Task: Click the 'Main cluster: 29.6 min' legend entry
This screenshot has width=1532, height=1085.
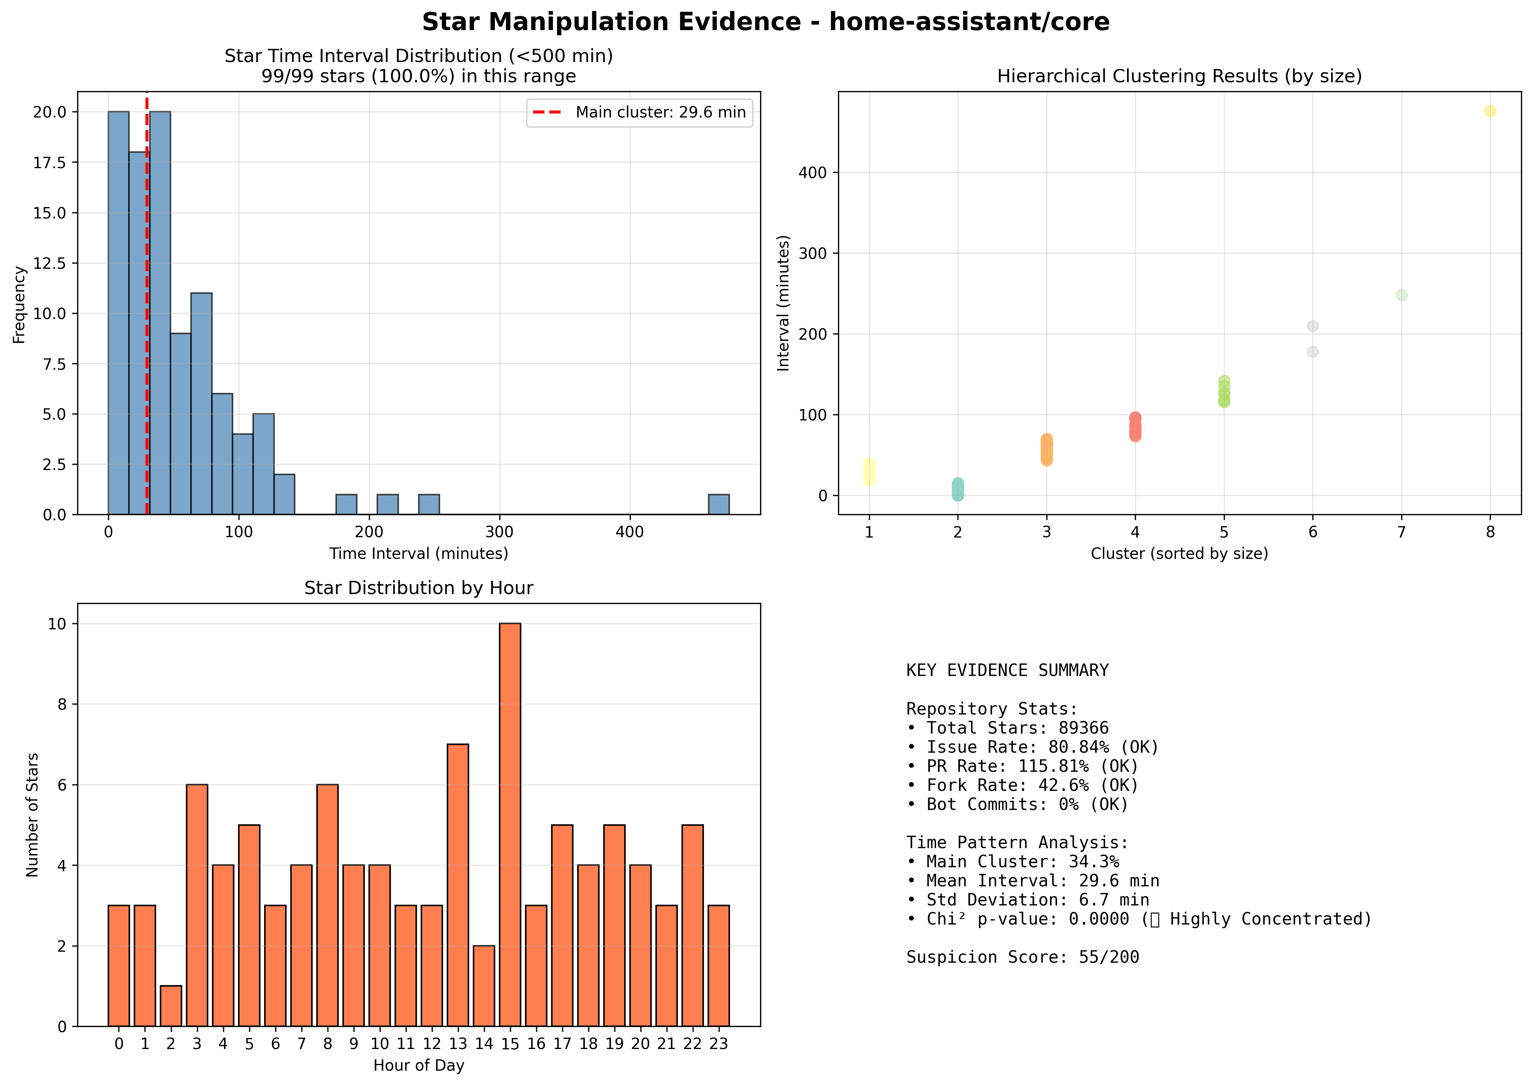Action: pyautogui.click(x=640, y=112)
